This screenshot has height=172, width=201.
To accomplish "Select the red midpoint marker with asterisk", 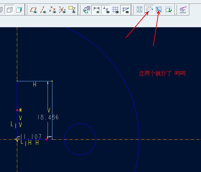I will pyautogui.click(x=17, y=110).
